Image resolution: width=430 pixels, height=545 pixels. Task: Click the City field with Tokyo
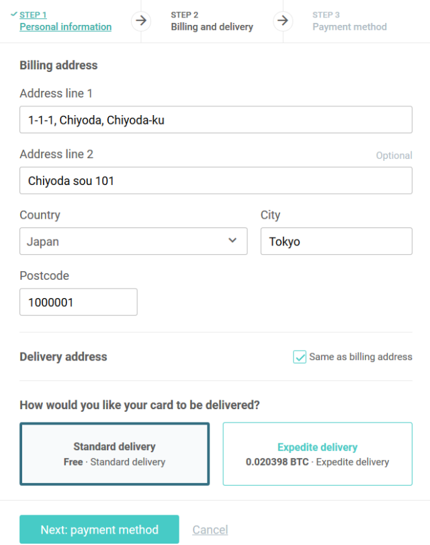(336, 241)
